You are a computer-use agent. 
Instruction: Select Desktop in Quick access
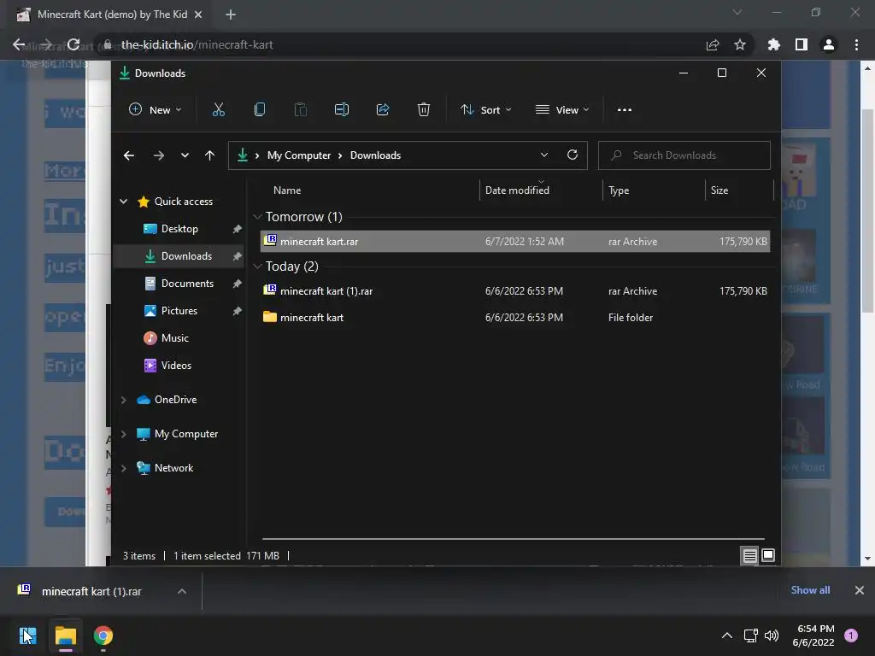click(x=179, y=229)
